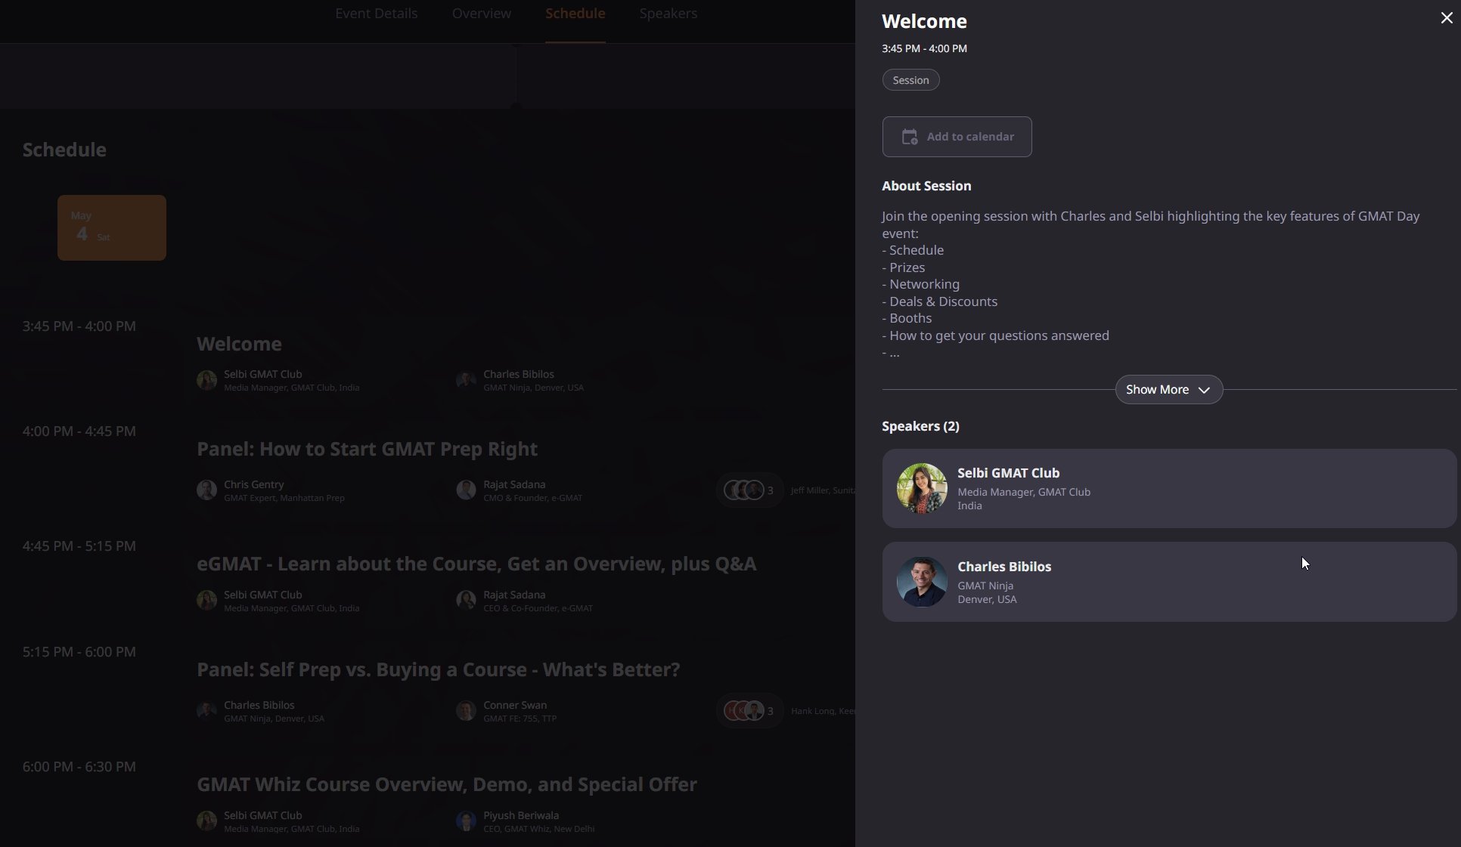Screen dimensions: 1461x847
Task: Click Selbi GMAT Club under eGMAT session
Action: (278, 601)
